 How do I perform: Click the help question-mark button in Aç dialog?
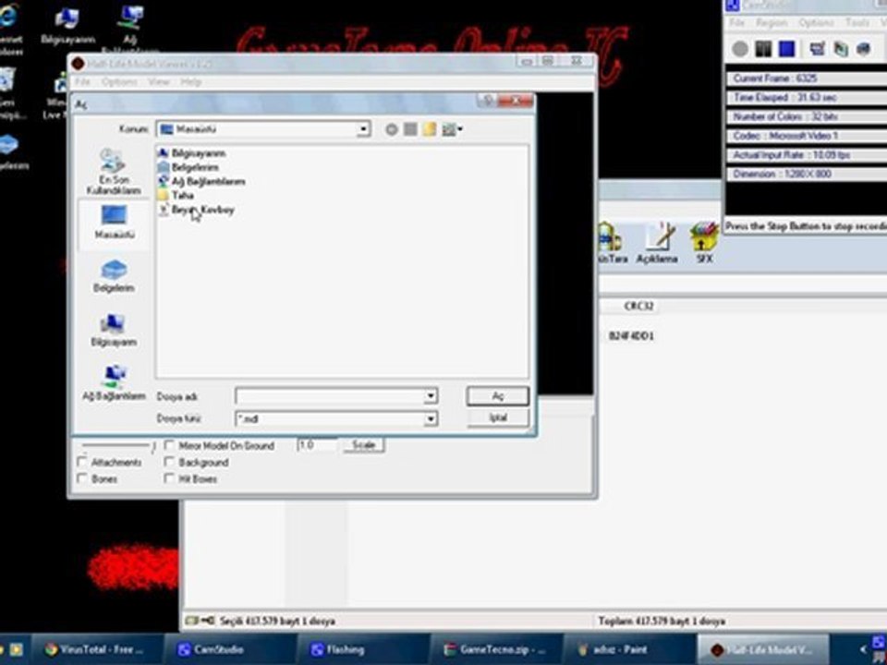pos(488,101)
